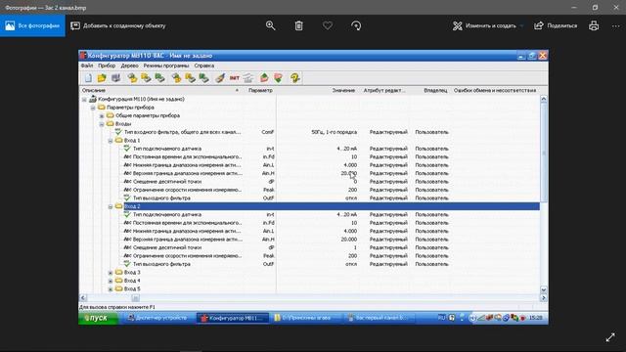Viewport: 626px width, 352px height.
Task: Click the Параметр column header
Action: pyautogui.click(x=260, y=90)
